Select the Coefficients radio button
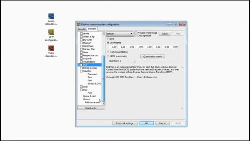This screenshot has width=250, height=141. tap(108, 43)
